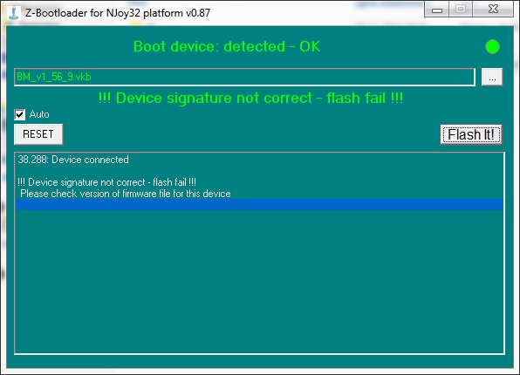Image resolution: width=520 pixels, height=375 pixels.
Task: Click the green connection status indicator
Action: pos(492,47)
